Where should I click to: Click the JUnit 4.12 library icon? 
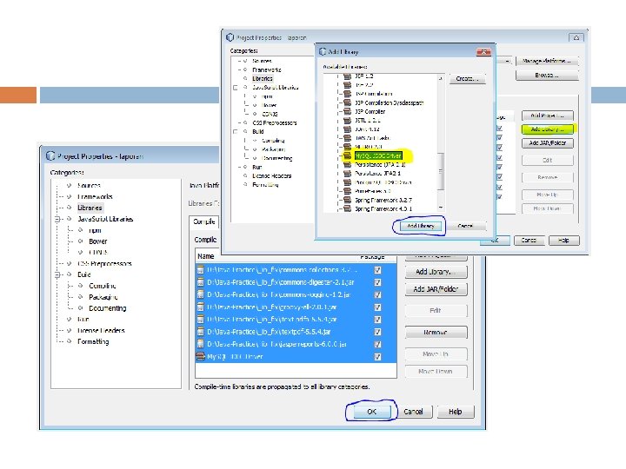347,129
